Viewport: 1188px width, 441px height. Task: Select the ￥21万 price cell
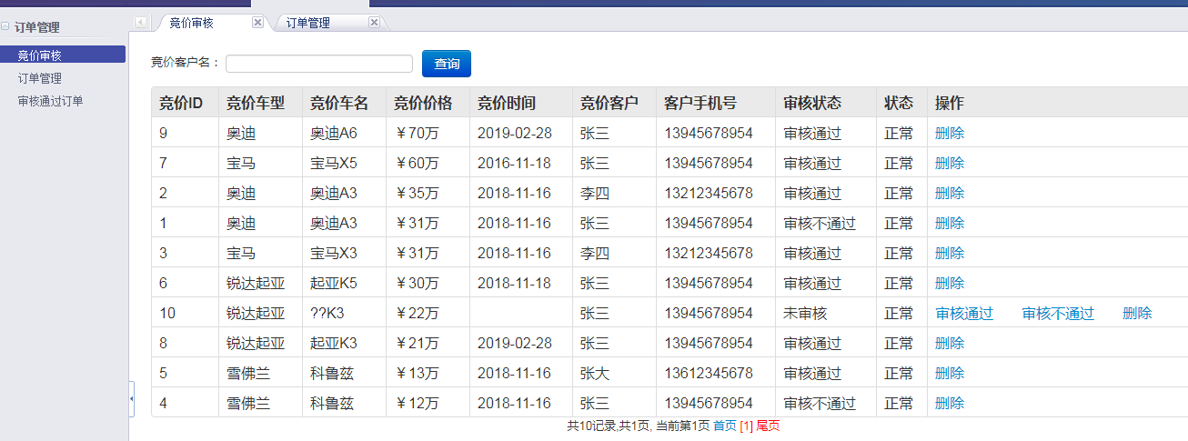tap(428, 344)
